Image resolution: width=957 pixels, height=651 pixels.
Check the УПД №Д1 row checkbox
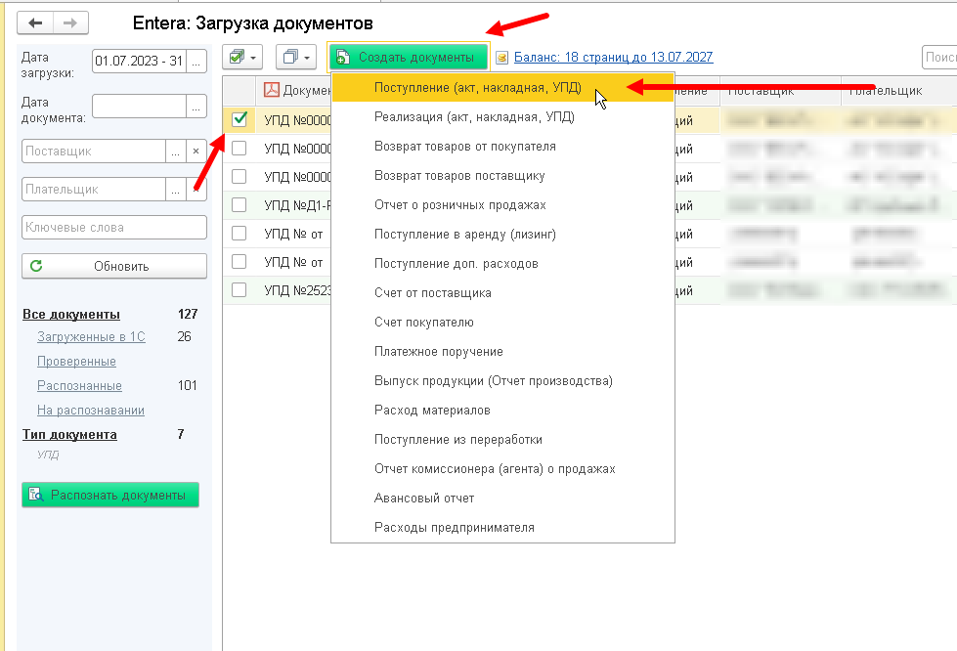[x=239, y=205]
